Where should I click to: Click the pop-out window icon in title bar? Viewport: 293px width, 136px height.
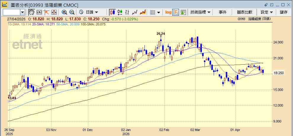pyautogui.click(x=272, y=5)
